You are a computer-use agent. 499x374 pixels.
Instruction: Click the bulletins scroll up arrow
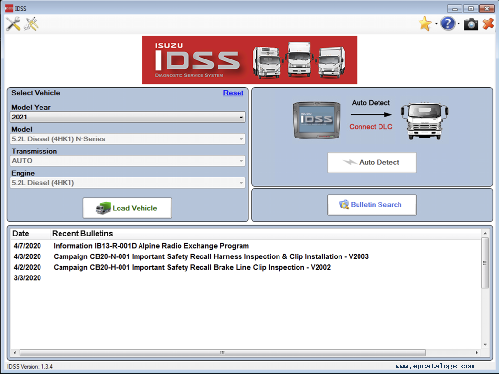(485, 233)
